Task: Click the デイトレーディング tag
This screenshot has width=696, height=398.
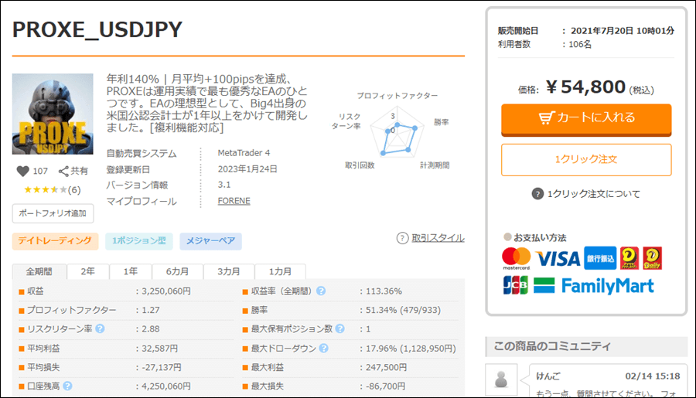Action: click(x=55, y=241)
